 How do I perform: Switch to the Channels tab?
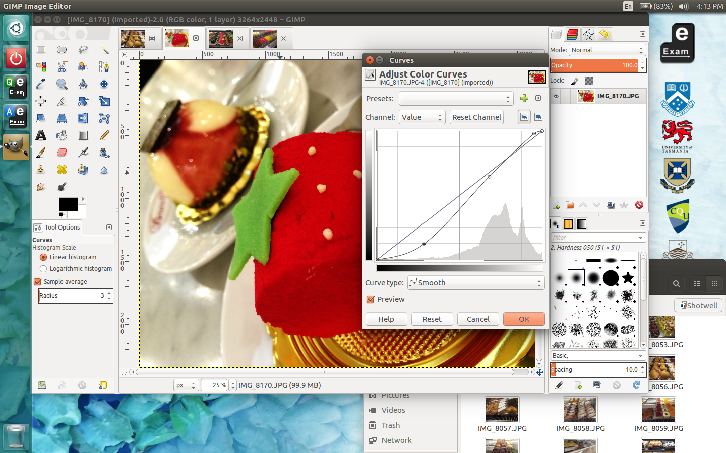click(572, 34)
